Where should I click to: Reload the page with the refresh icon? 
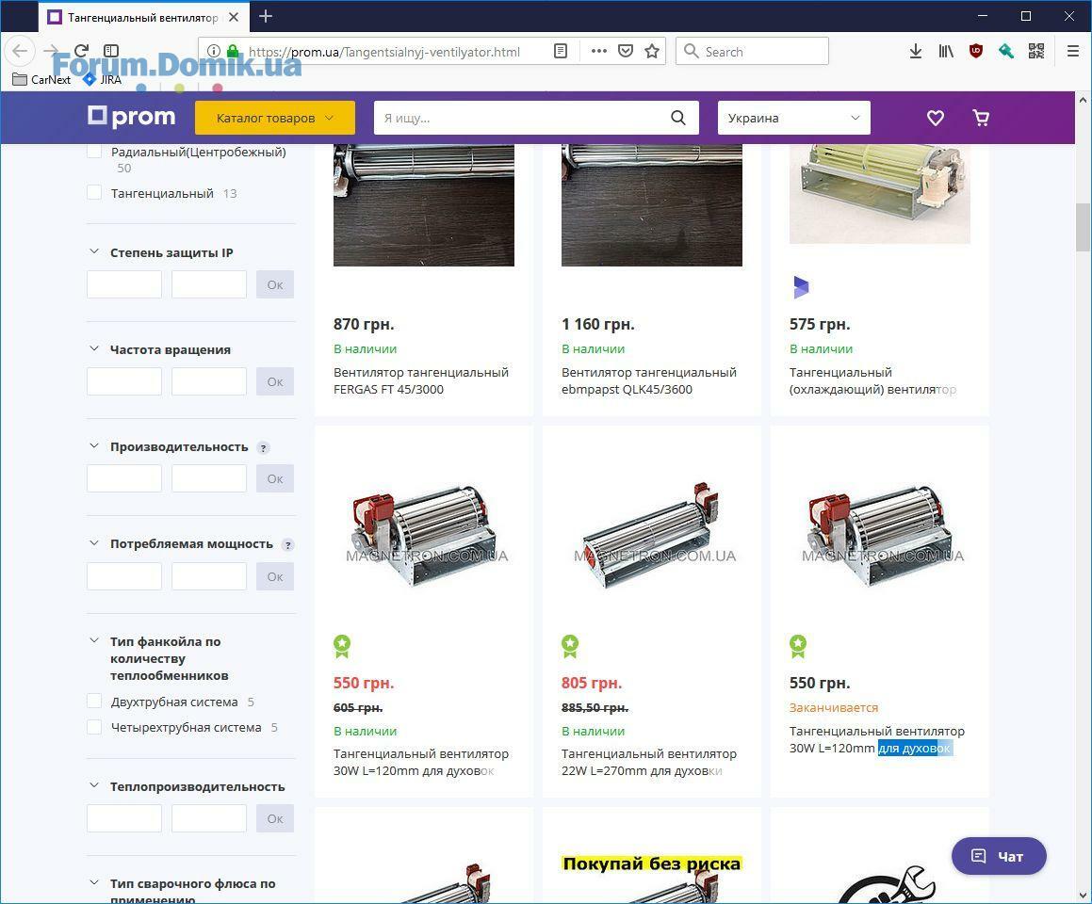[x=81, y=51]
